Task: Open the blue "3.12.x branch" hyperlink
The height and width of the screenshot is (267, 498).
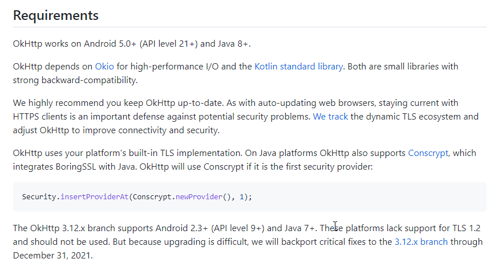Action: (x=421, y=241)
